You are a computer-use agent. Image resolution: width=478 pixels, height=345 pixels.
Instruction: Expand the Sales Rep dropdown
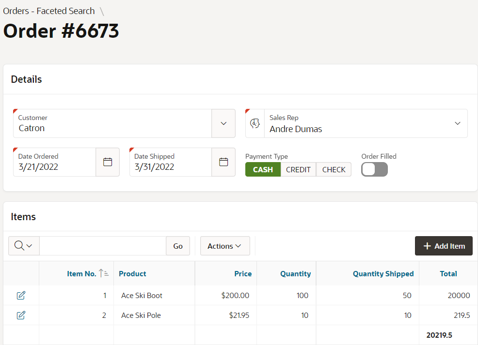tap(457, 123)
